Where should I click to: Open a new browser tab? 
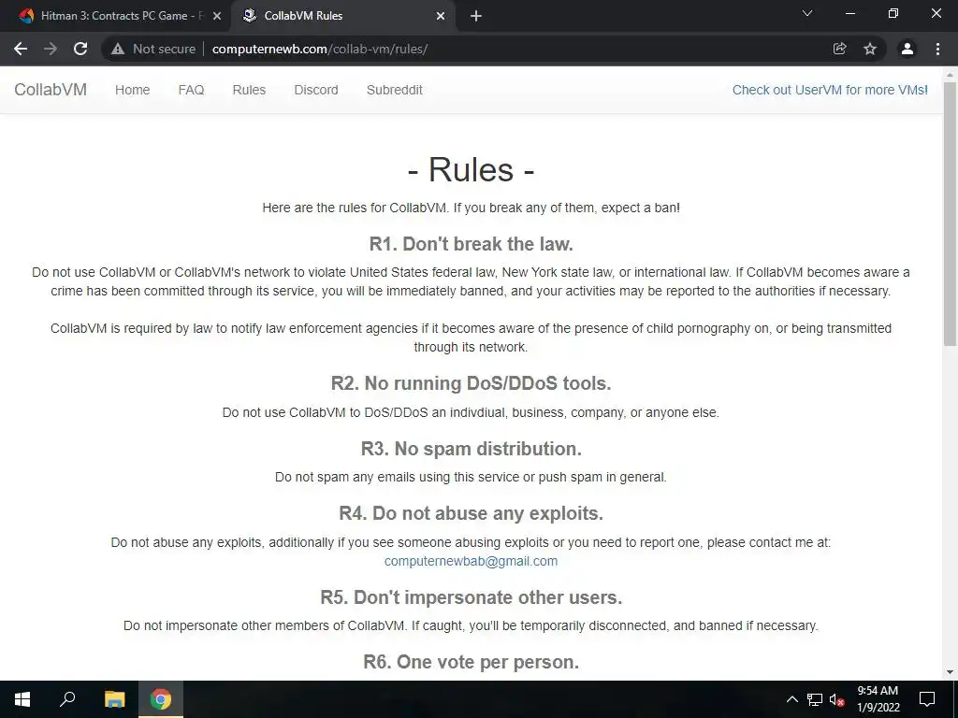coord(476,16)
